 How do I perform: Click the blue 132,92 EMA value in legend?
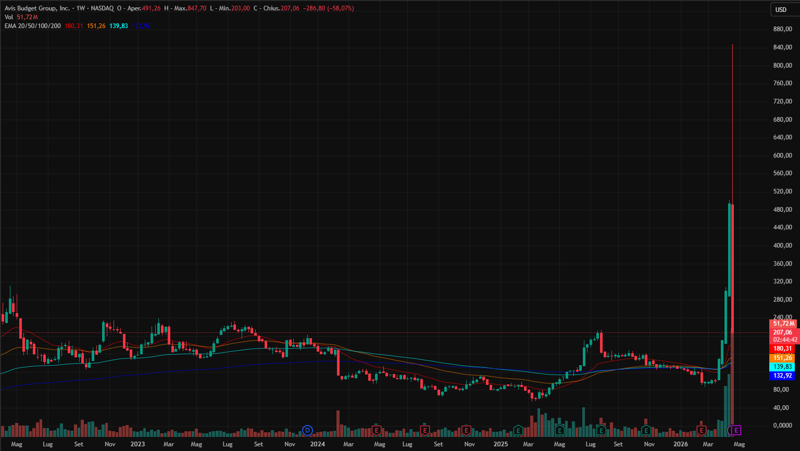141,26
